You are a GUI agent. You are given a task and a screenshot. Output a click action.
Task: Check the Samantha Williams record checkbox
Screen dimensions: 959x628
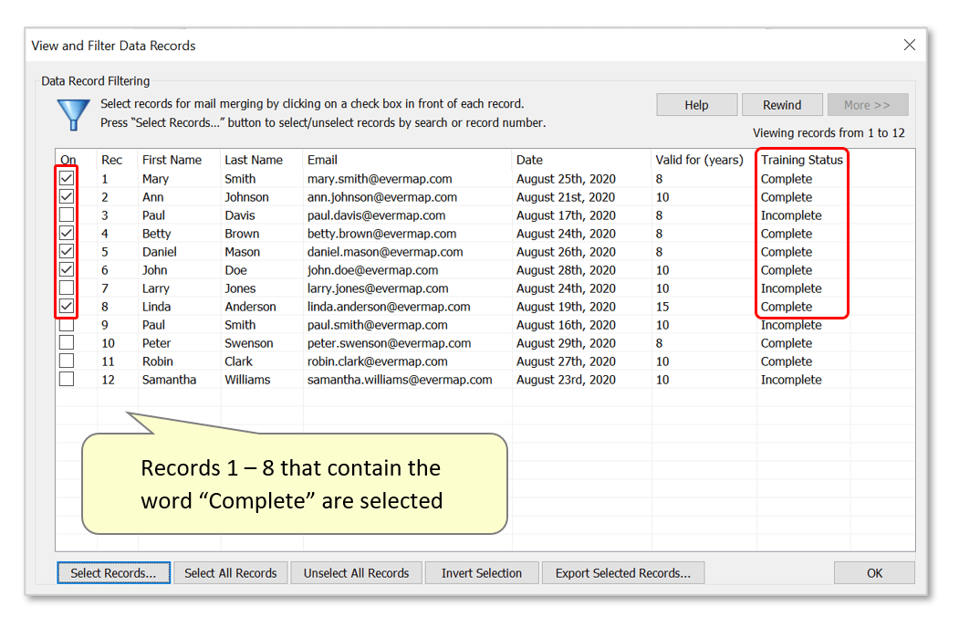coord(67,379)
